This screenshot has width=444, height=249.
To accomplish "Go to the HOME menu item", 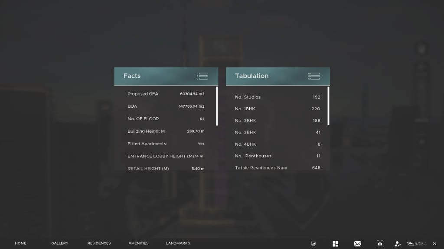I will coord(20,243).
